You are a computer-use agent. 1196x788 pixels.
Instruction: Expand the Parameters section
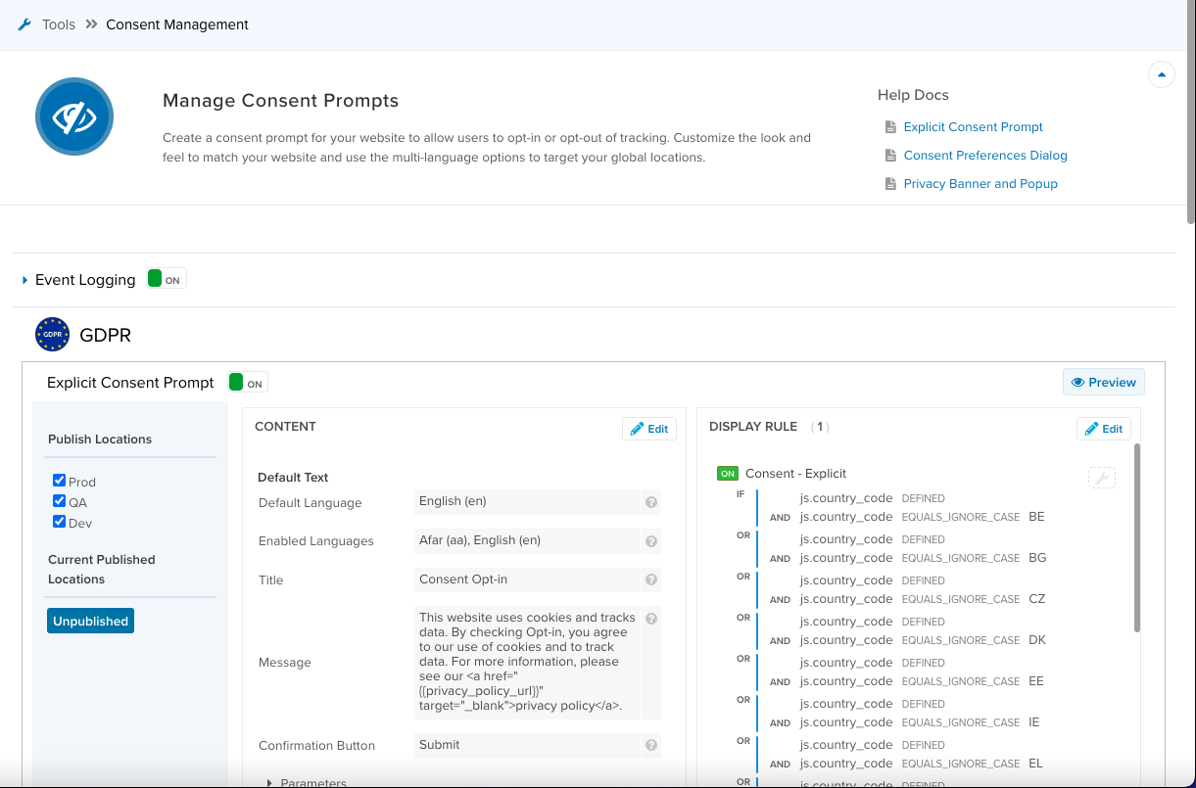click(x=270, y=782)
